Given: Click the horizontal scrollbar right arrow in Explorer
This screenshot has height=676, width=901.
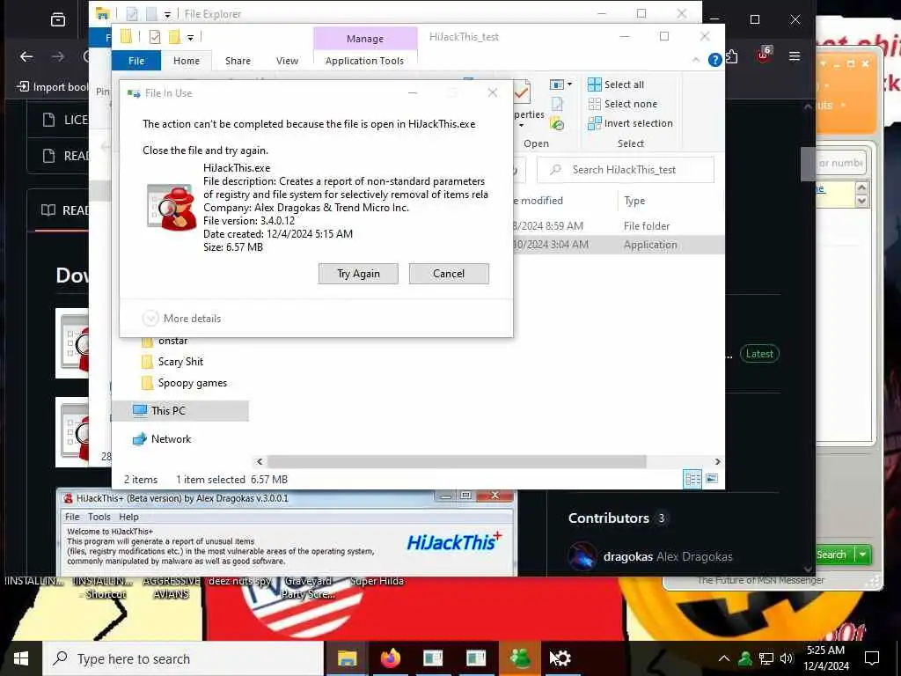Looking at the screenshot, I should point(717,461).
